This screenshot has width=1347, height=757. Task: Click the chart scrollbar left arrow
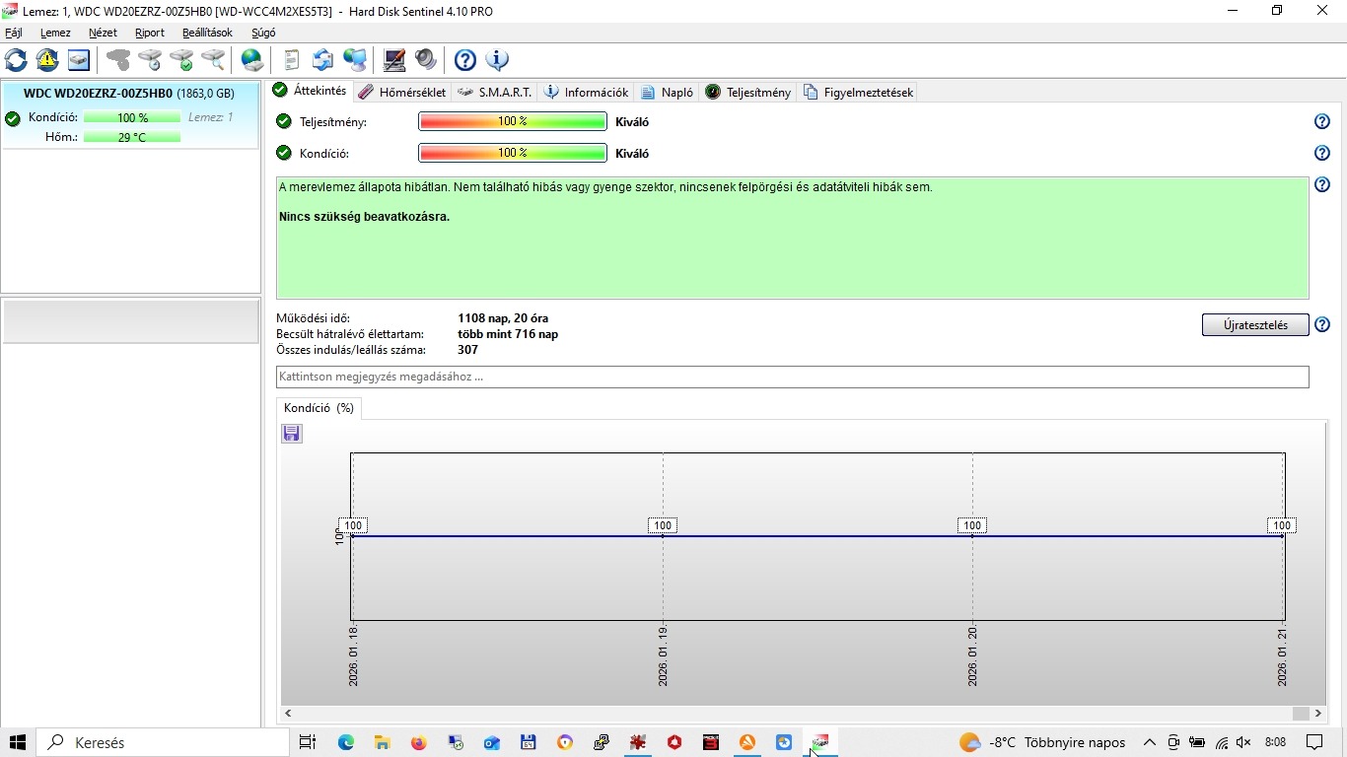(x=288, y=713)
